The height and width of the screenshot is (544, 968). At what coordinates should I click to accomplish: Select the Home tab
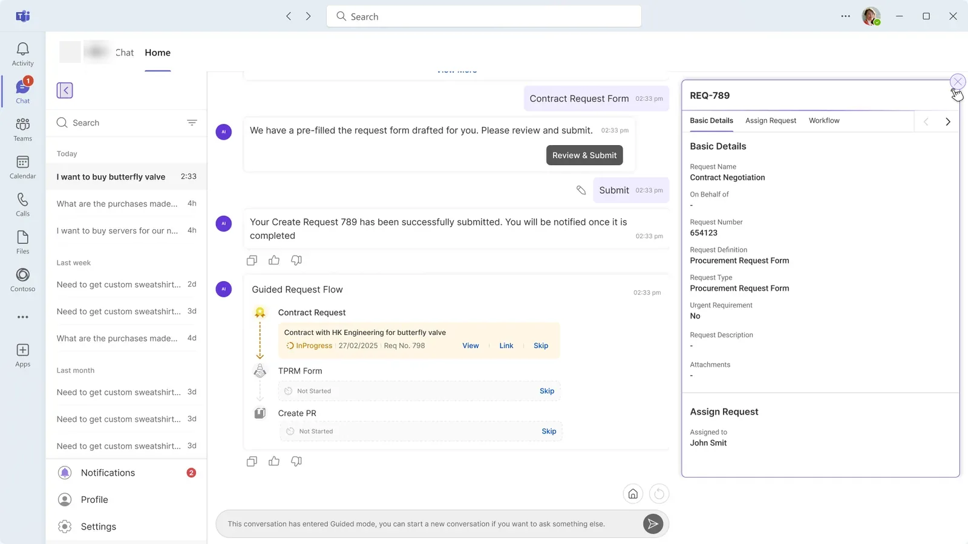point(157,53)
